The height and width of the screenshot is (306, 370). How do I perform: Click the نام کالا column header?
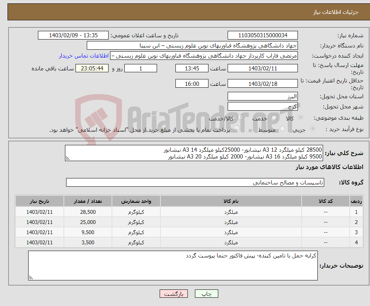pyautogui.click(x=231, y=201)
